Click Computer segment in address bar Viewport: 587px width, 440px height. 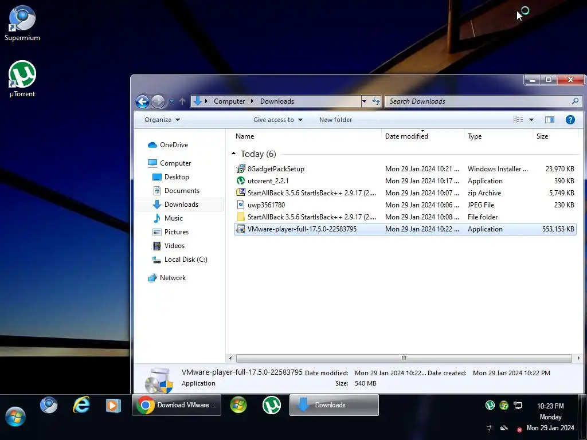coord(229,101)
